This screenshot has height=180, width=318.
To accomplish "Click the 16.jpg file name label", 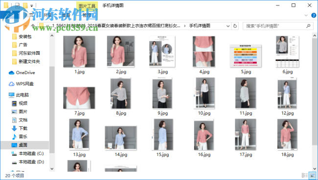I will pos(204,155).
